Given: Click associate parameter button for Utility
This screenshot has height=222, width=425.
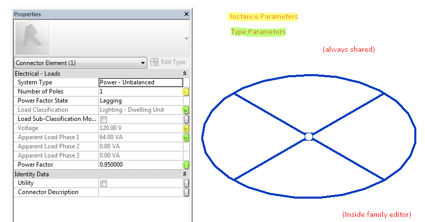Looking at the screenshot, I should 186,183.
